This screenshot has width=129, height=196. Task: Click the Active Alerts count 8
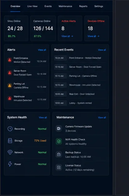63,28
